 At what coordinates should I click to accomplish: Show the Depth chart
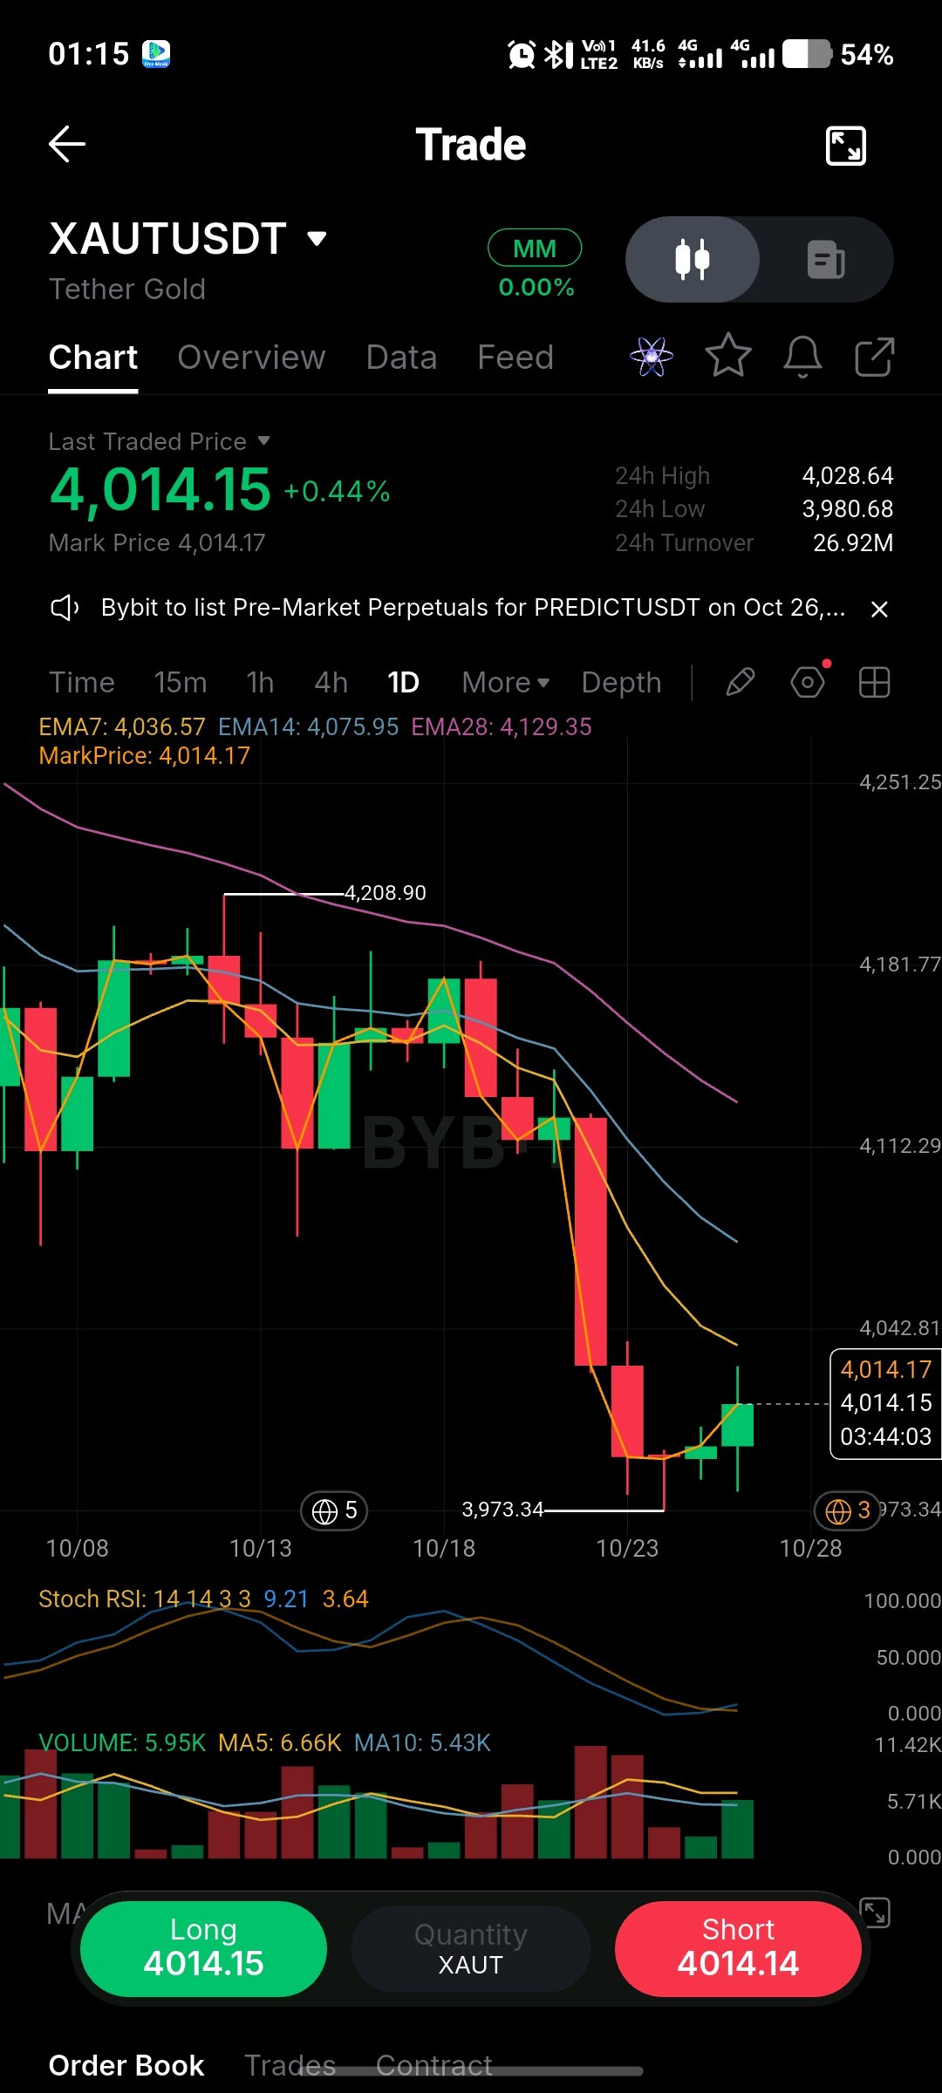622,682
